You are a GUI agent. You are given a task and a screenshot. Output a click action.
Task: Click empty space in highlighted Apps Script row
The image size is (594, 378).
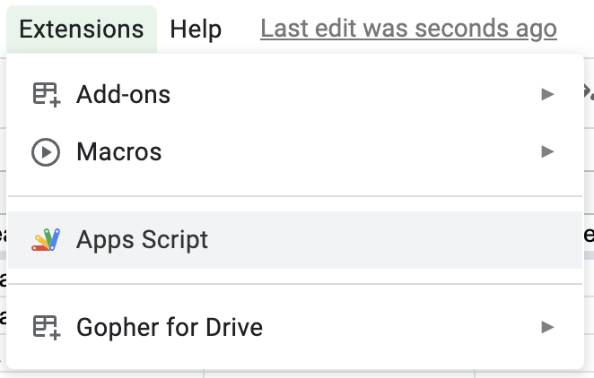(379, 240)
